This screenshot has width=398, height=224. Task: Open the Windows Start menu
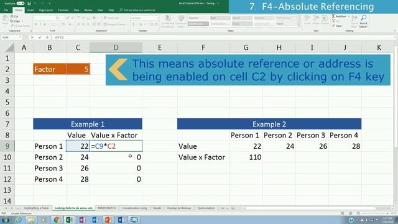6,220
